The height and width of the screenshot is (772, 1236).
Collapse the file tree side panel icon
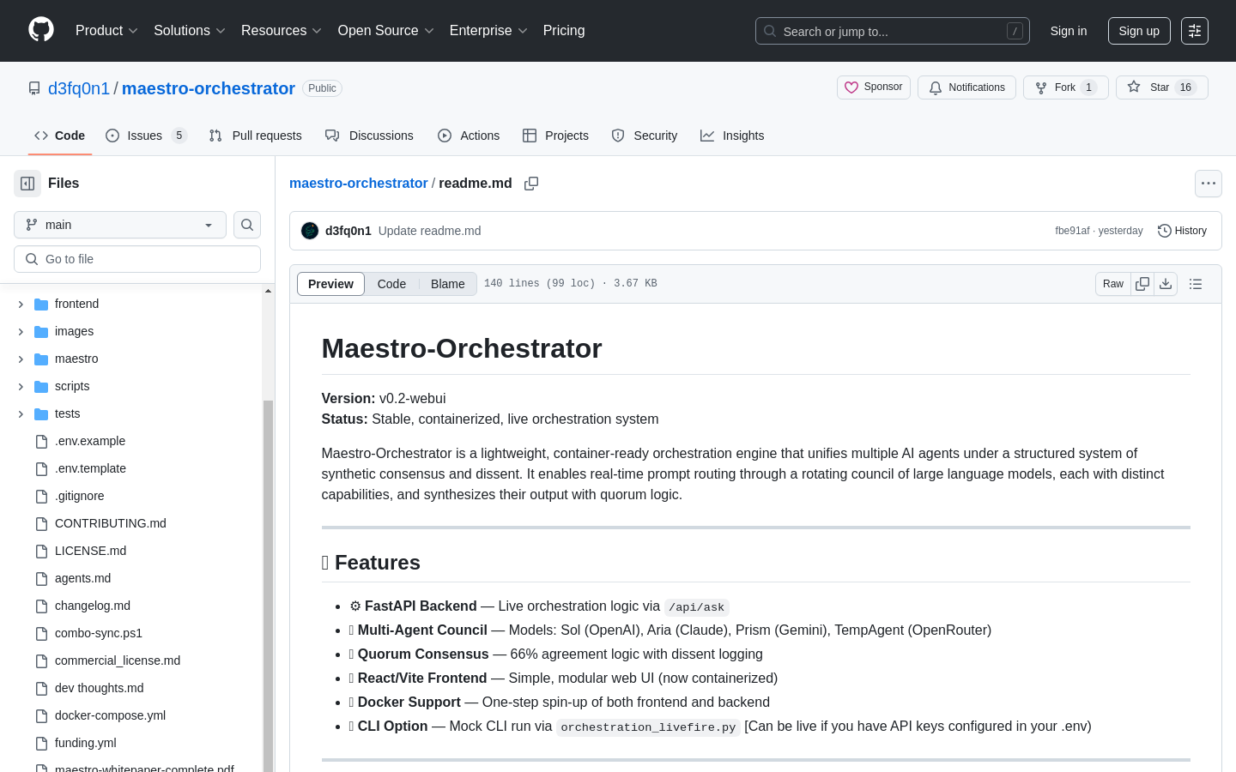[27, 184]
